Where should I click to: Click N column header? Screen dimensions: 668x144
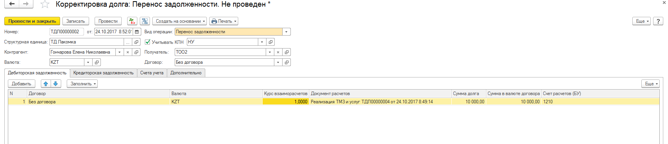pyautogui.click(x=18, y=94)
